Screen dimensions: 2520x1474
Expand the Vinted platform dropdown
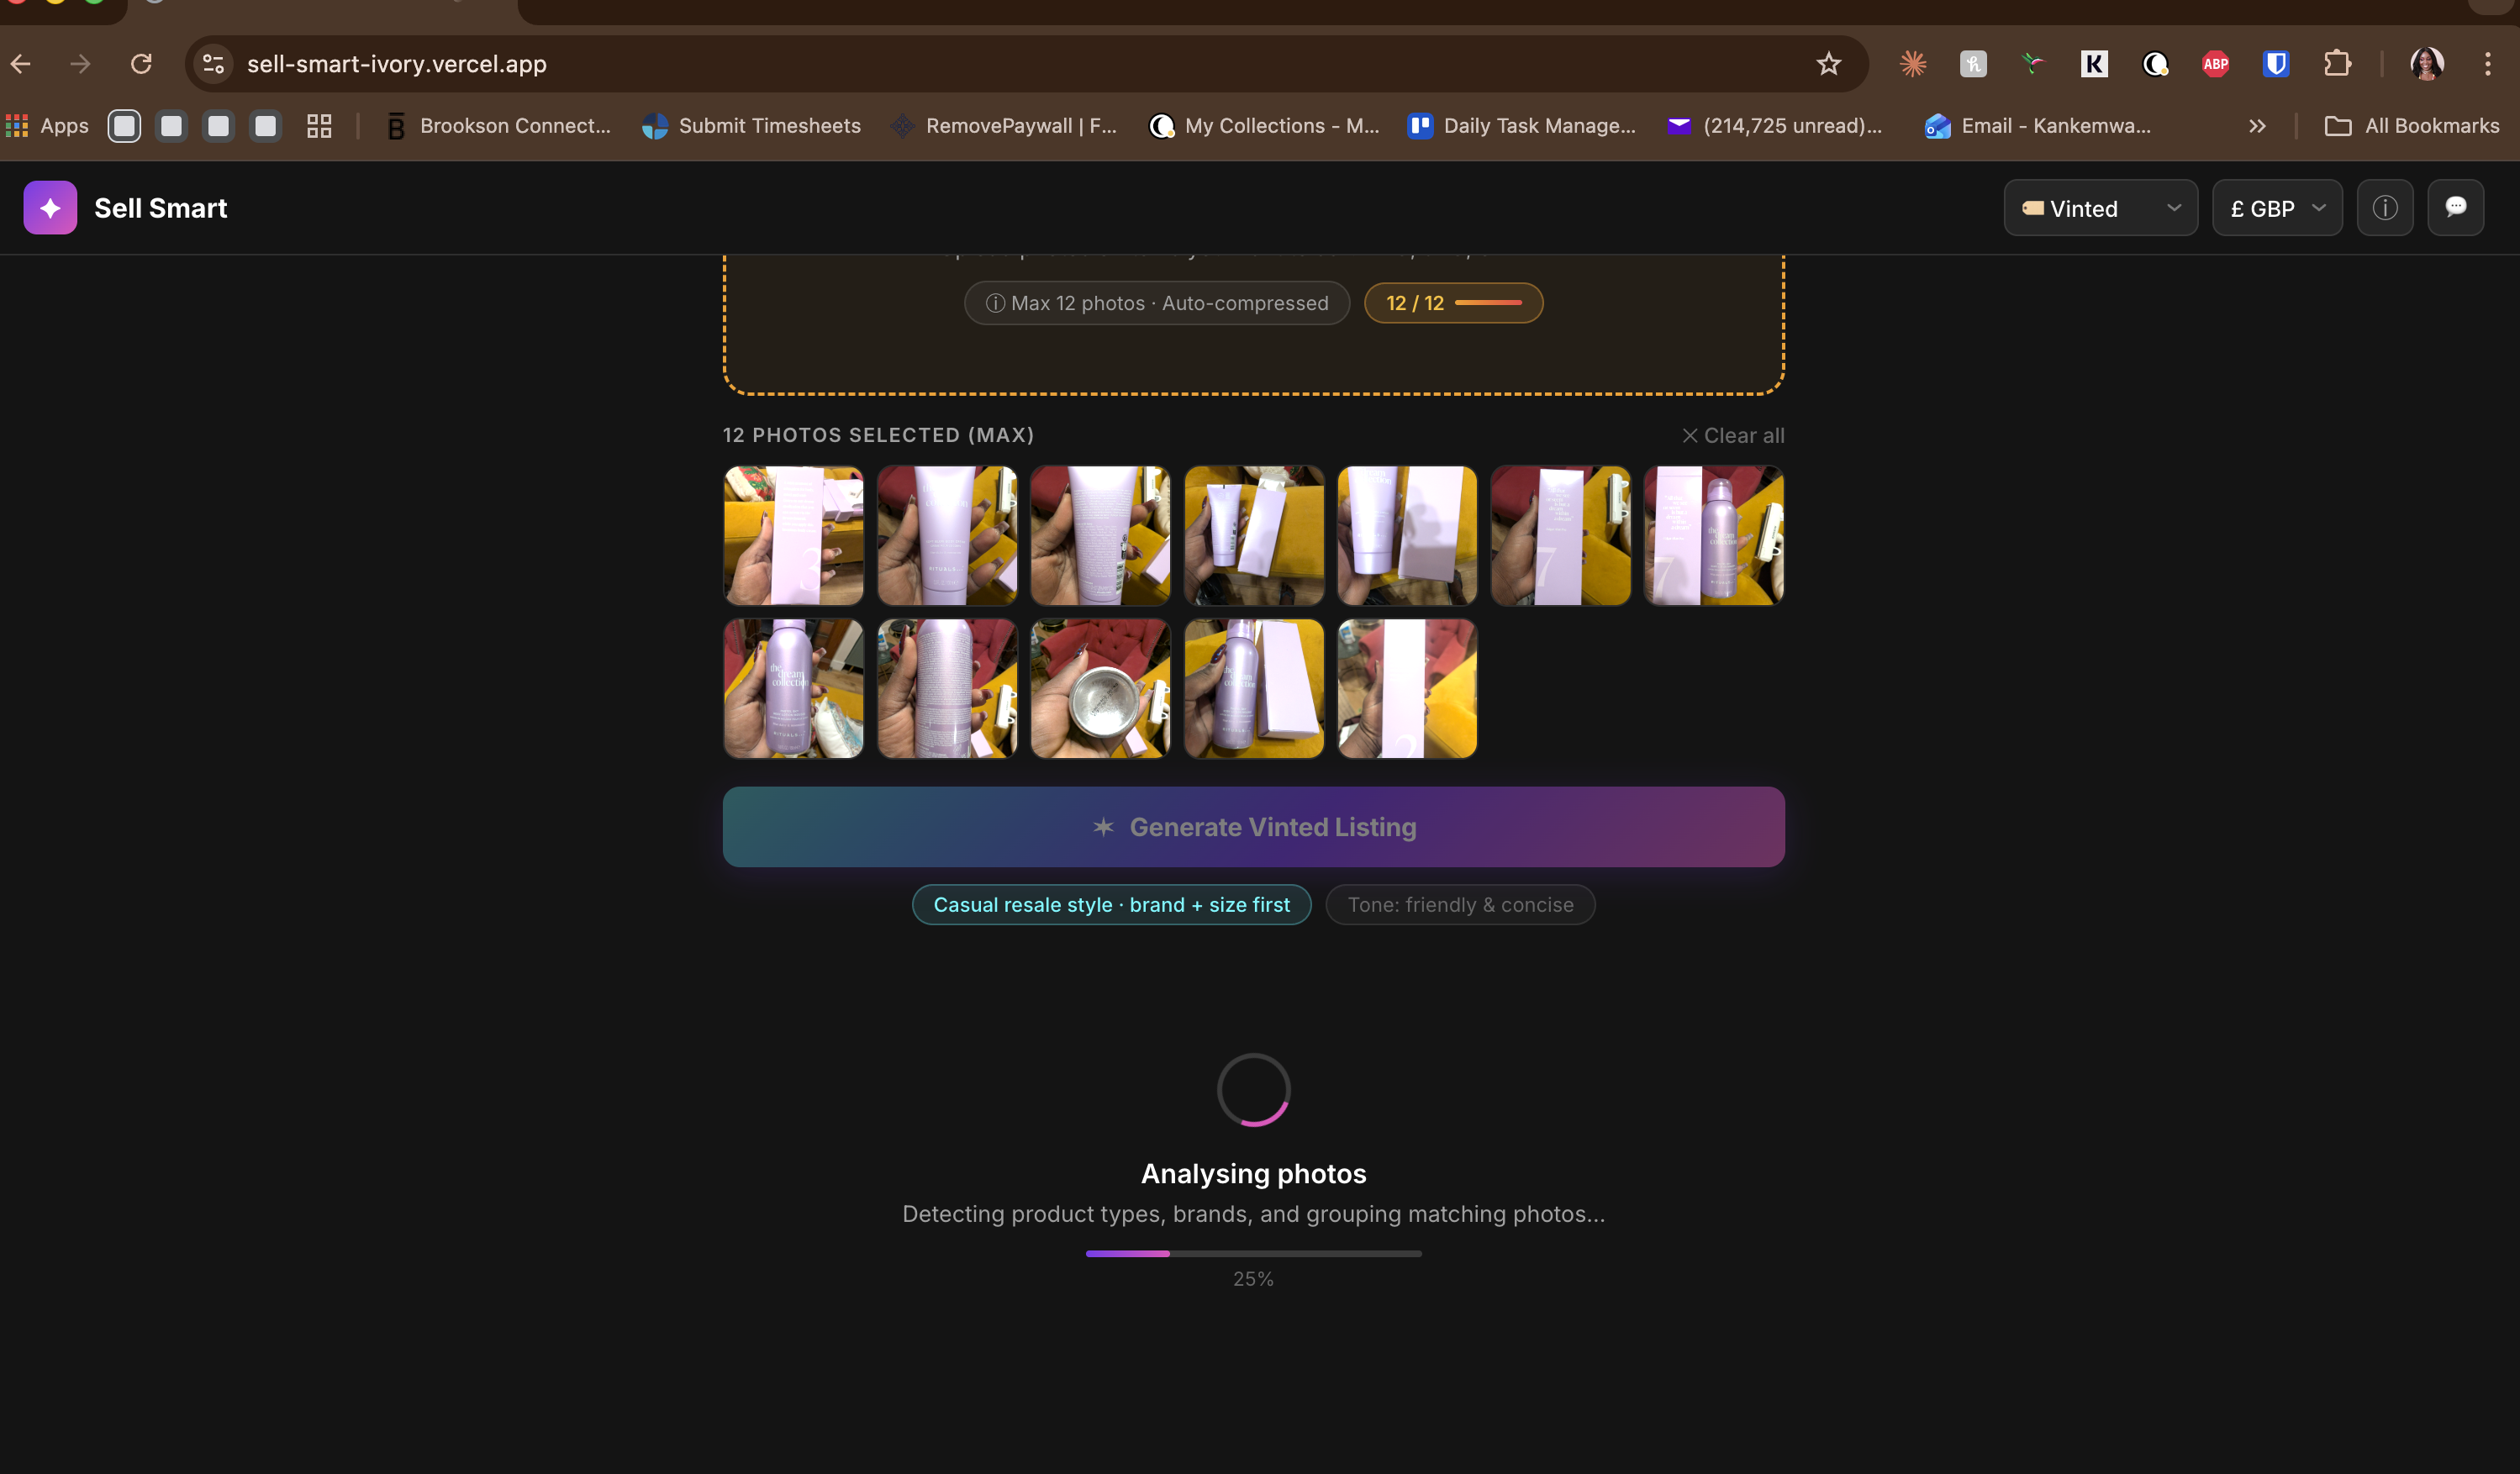pyautogui.click(x=2100, y=208)
